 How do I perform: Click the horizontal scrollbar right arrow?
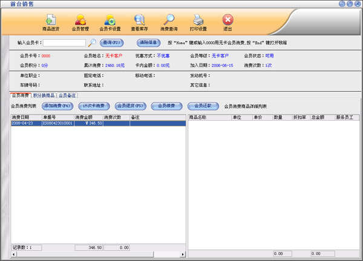pyautogui.click(x=183, y=254)
